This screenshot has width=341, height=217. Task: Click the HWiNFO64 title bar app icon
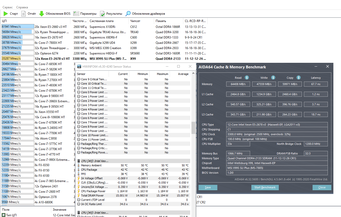tap(79, 66)
